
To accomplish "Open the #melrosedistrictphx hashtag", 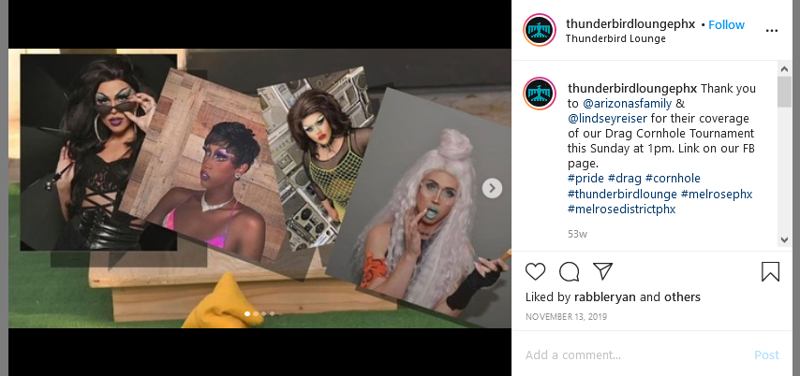I will point(621,209).
